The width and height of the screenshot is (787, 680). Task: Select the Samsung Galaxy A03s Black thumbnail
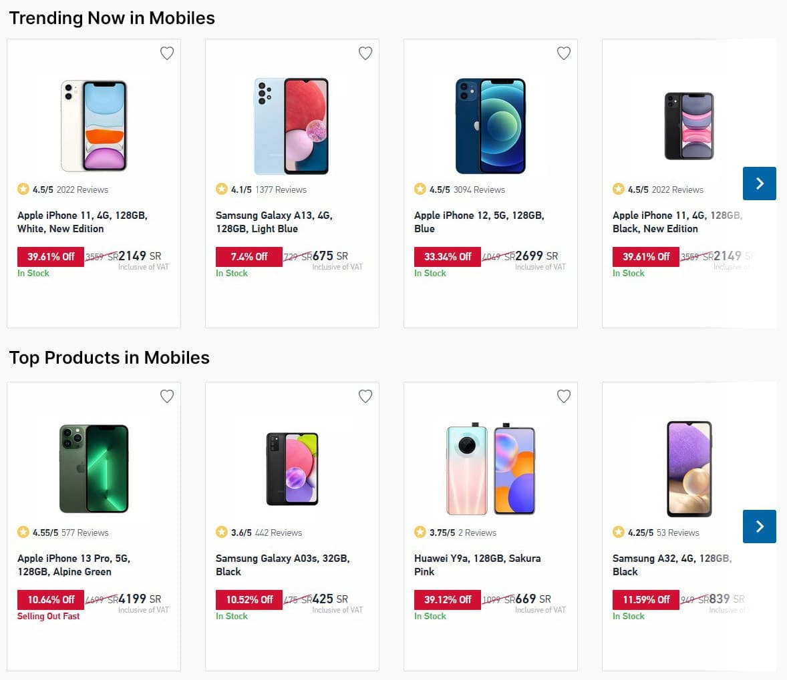coord(292,468)
